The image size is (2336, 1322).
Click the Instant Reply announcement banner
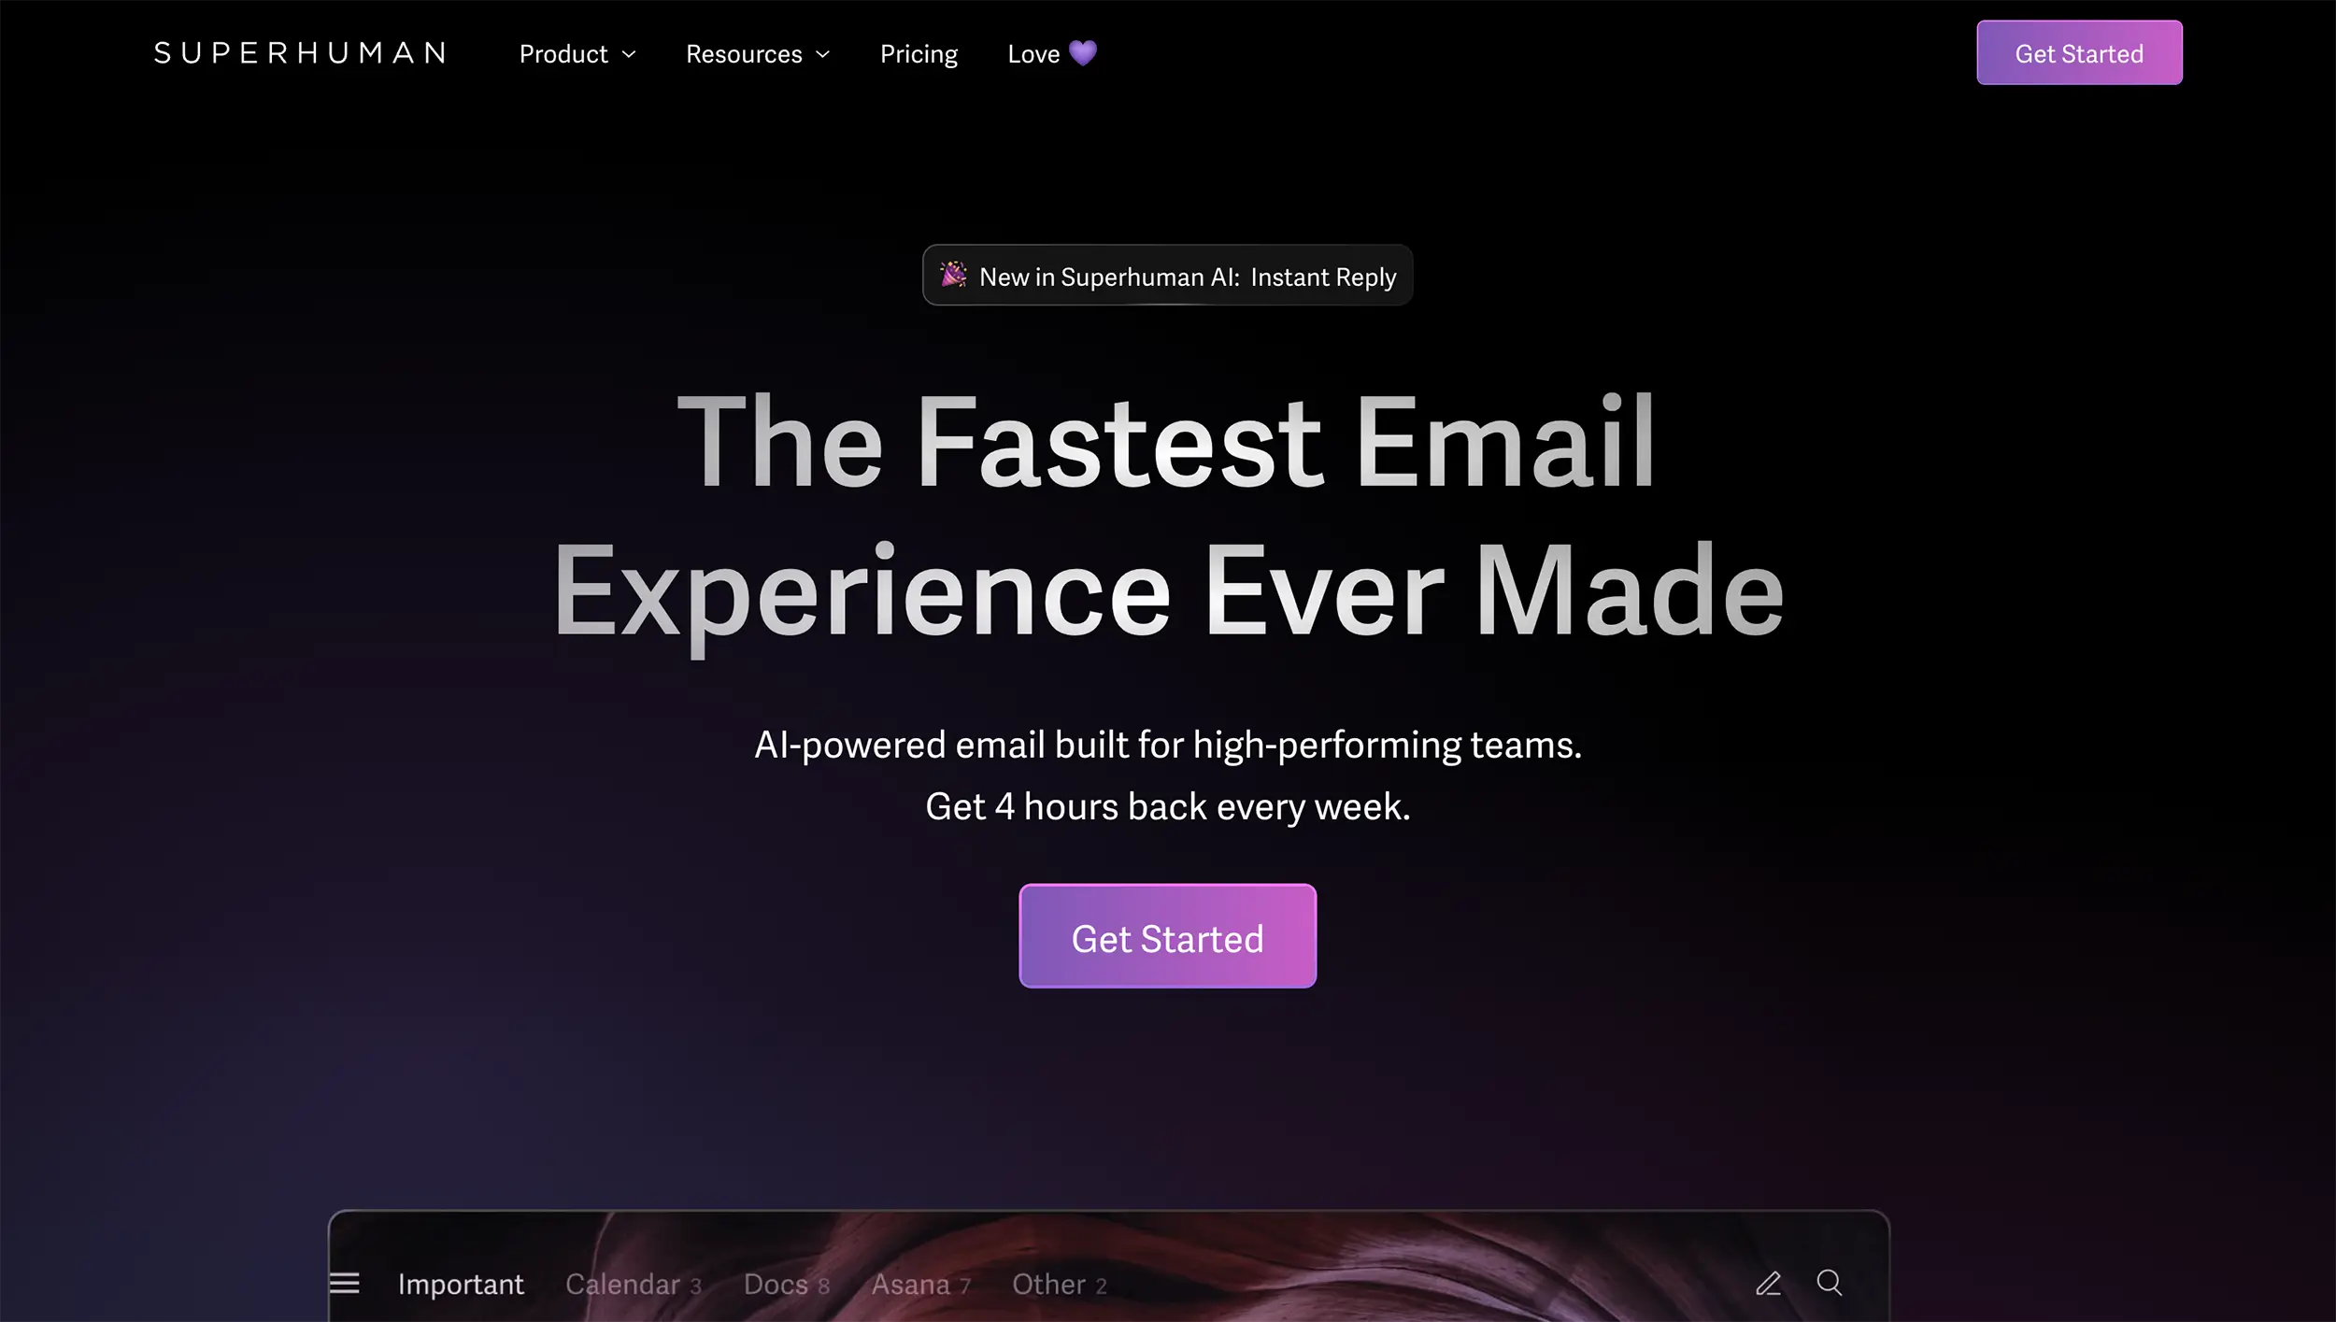(1168, 276)
